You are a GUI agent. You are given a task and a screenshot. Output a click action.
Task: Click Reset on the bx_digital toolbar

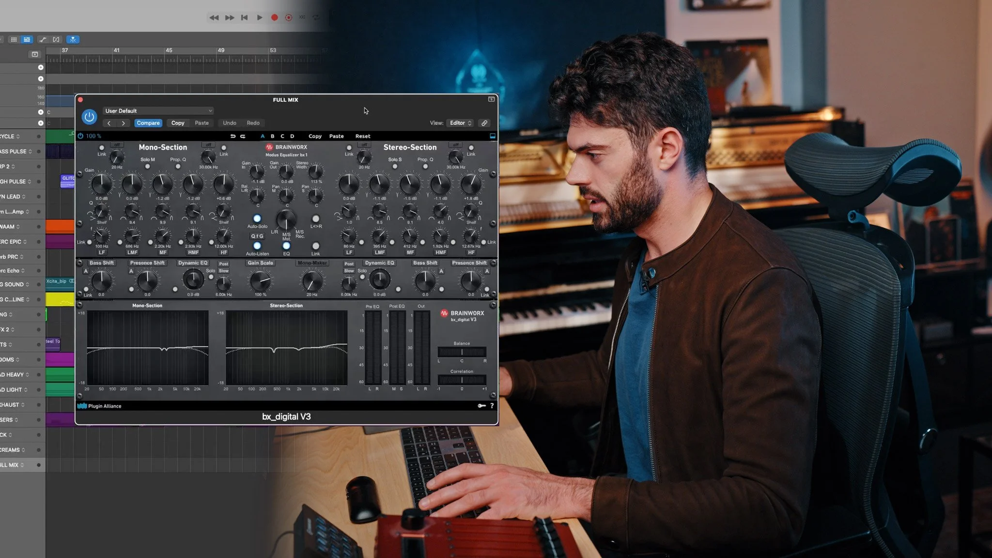point(363,136)
